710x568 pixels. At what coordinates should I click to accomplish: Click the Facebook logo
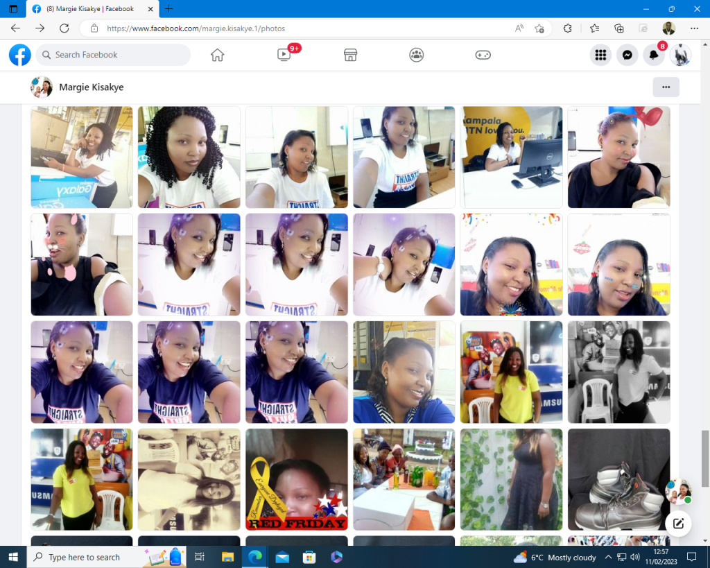(x=20, y=55)
